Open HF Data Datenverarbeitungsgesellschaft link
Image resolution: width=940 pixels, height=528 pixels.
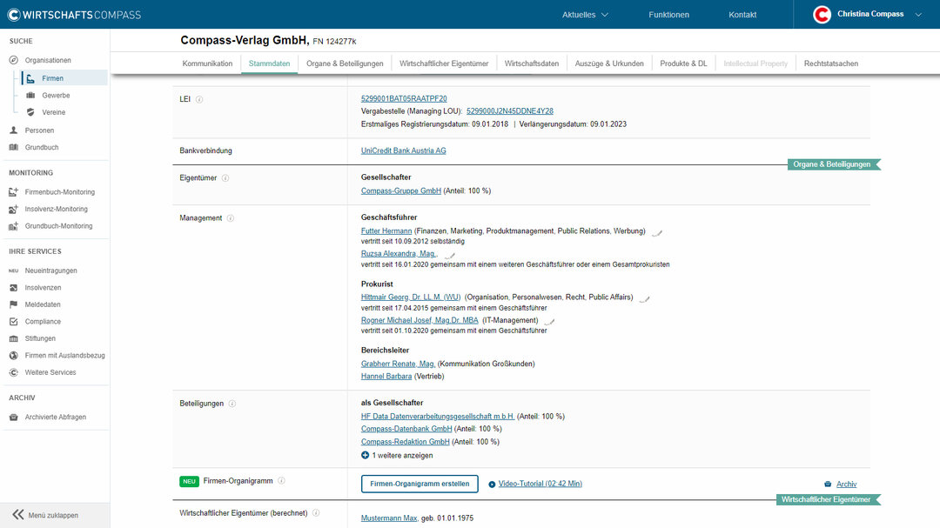(438, 417)
